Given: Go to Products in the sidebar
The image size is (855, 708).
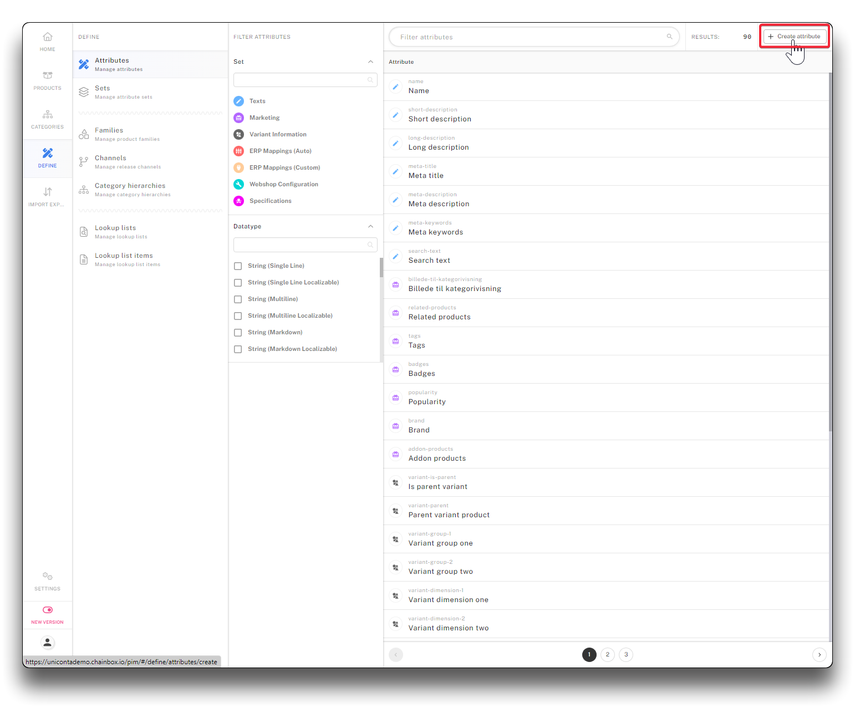Looking at the screenshot, I should 48,80.
